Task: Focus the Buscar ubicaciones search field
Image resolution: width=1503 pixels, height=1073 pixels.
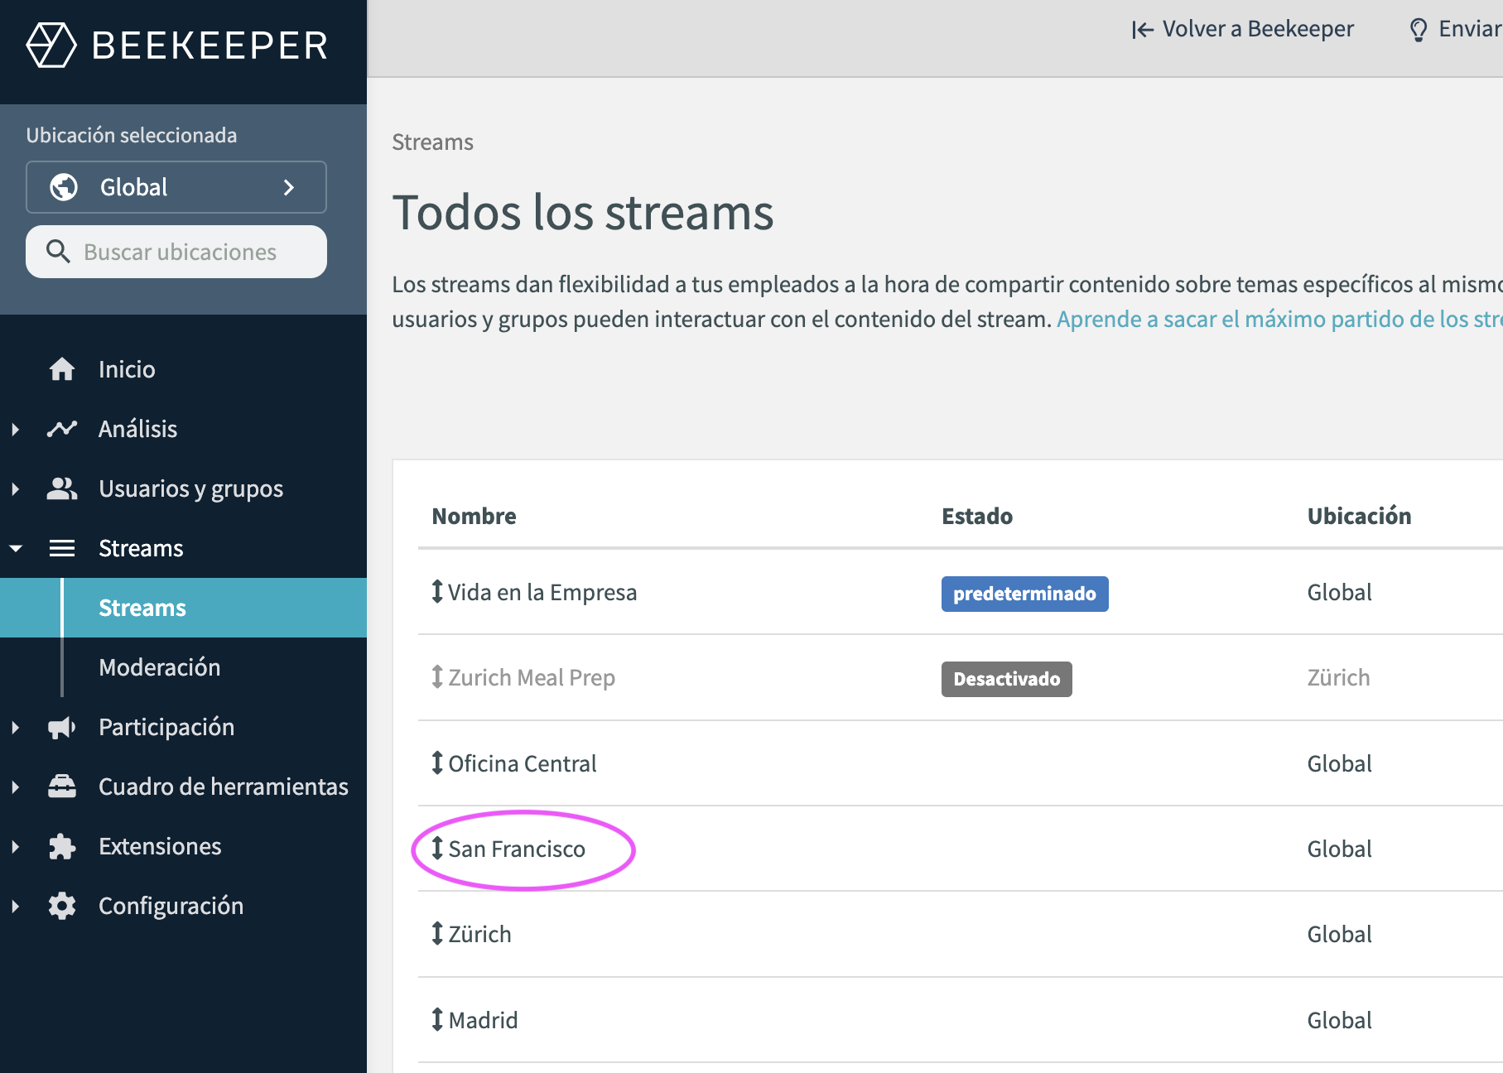Action: [176, 252]
